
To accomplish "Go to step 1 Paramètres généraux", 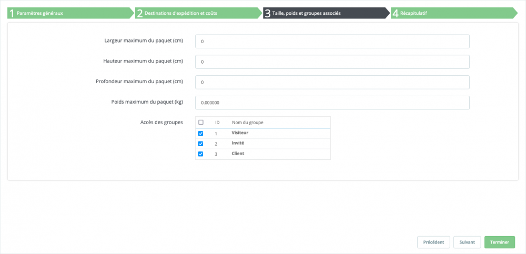I will (x=70, y=14).
